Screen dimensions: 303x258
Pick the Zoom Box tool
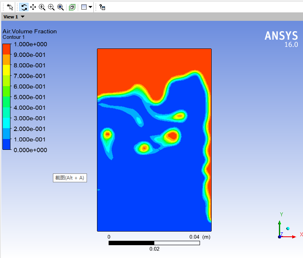point(51,7)
